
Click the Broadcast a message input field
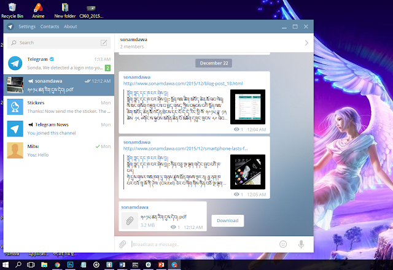203,244
